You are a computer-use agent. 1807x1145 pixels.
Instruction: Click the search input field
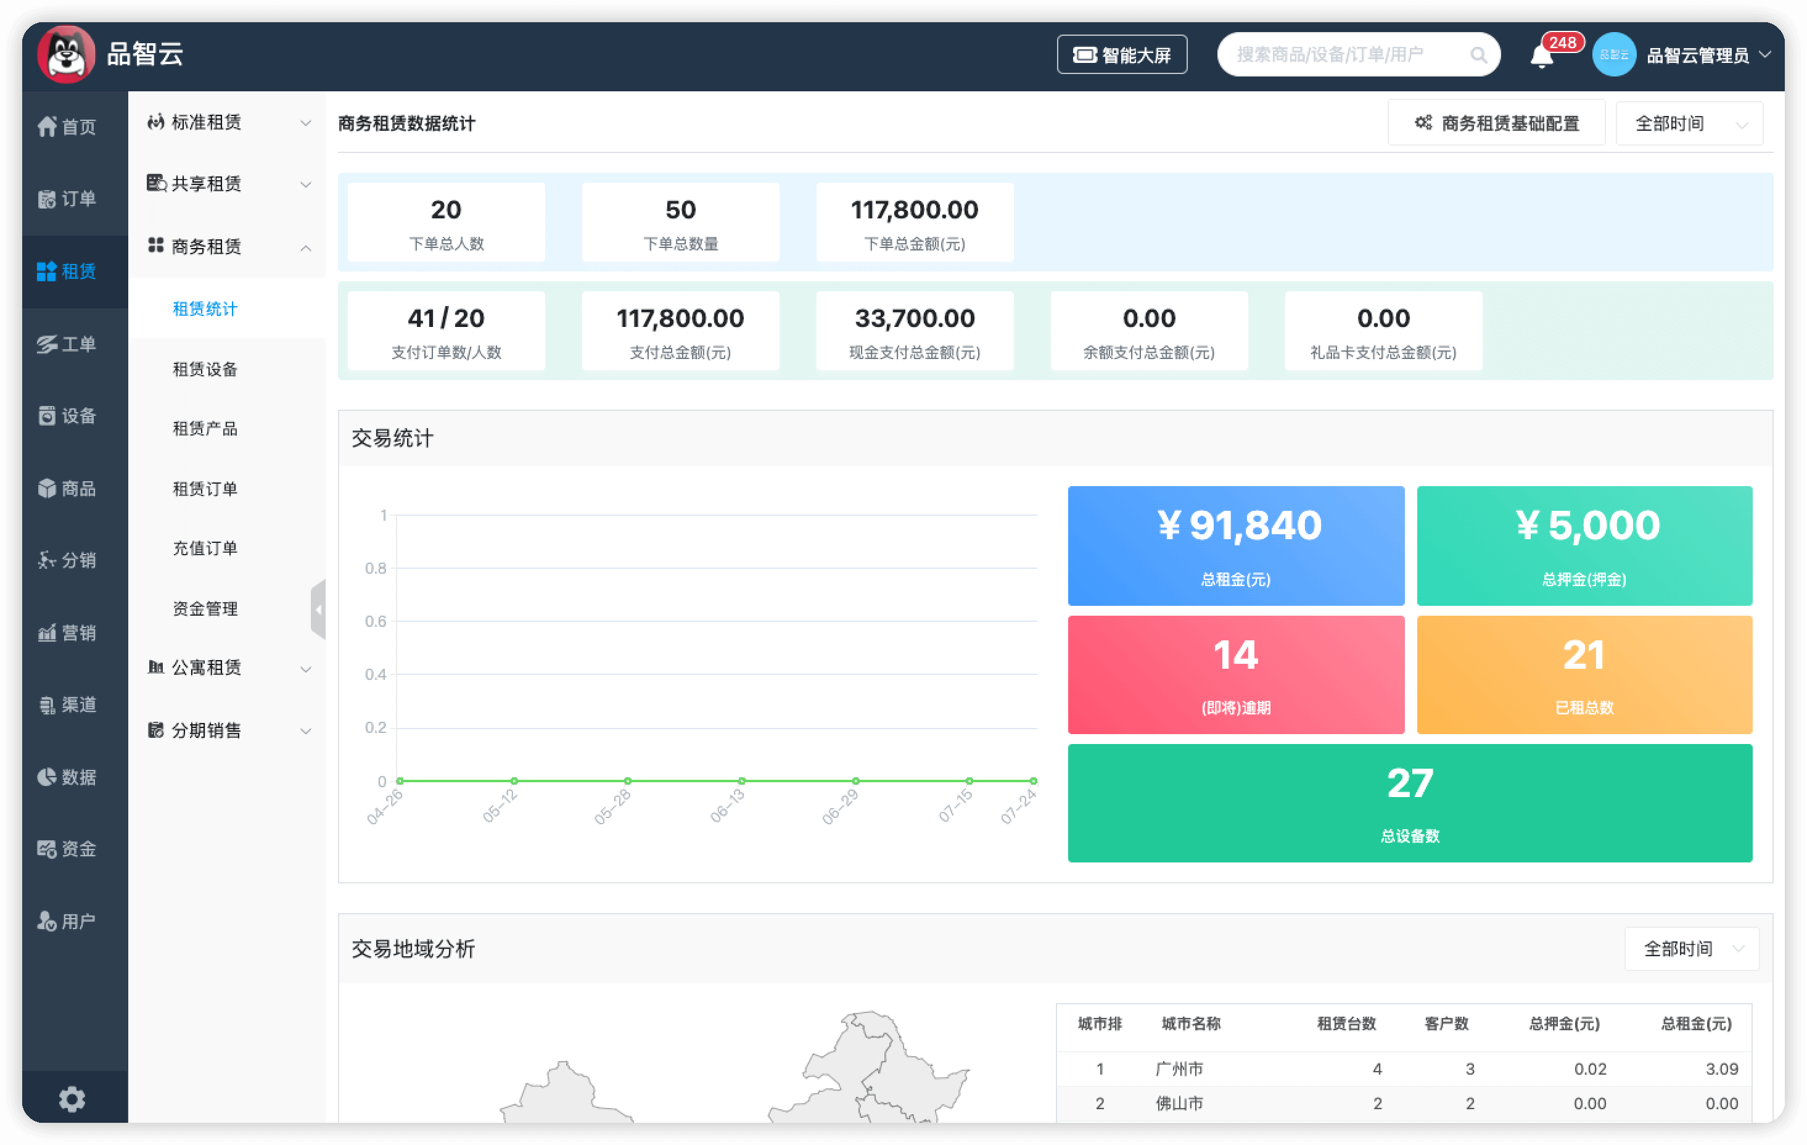tap(1343, 55)
